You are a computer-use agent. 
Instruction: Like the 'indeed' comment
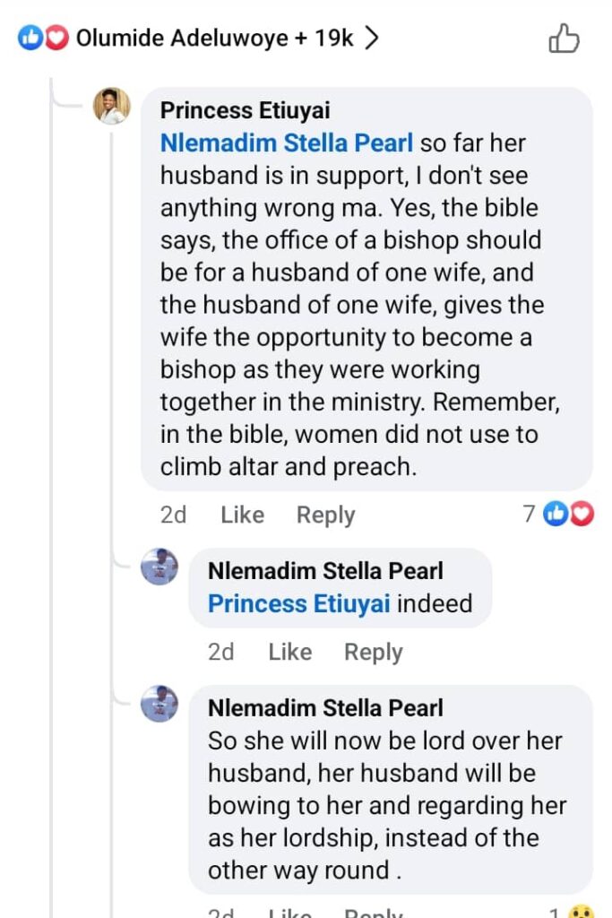pyautogui.click(x=289, y=652)
